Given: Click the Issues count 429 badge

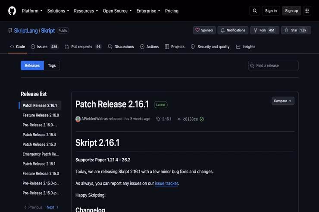Looking at the screenshot, I should point(54,47).
